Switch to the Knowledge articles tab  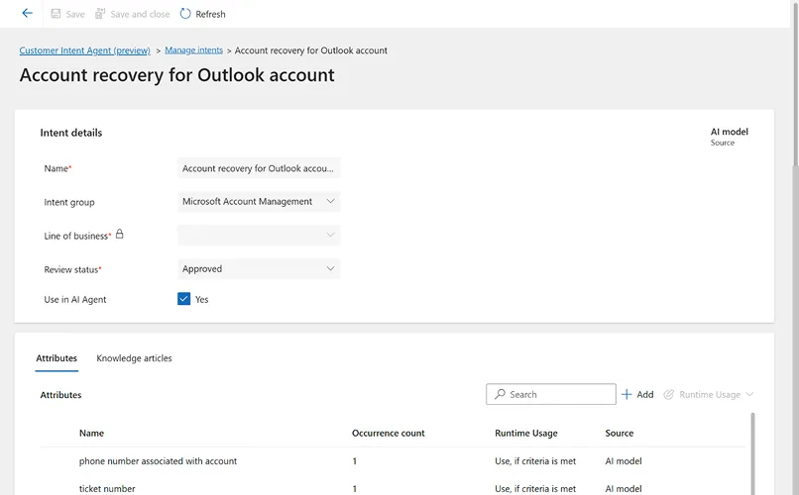pos(134,358)
